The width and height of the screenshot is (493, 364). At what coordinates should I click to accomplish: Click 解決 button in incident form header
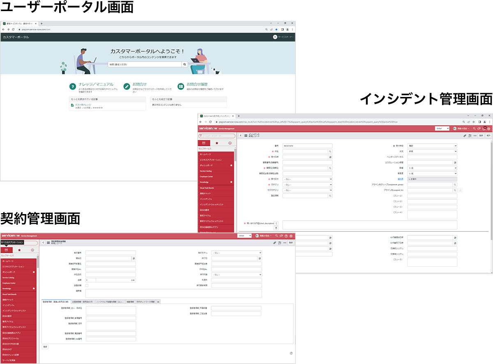coord(488,135)
